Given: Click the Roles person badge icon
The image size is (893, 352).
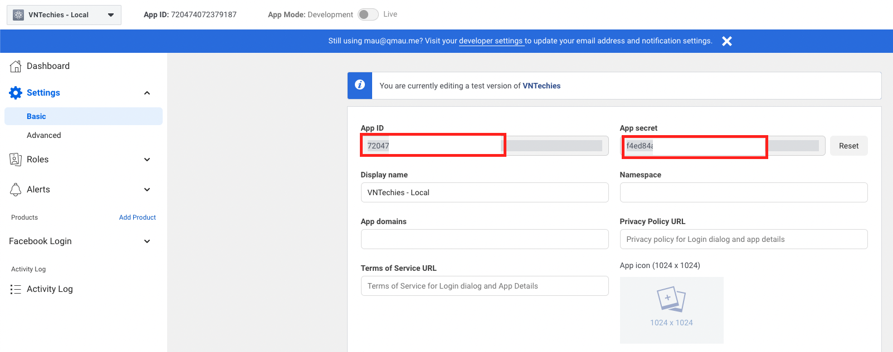Looking at the screenshot, I should coord(16,160).
